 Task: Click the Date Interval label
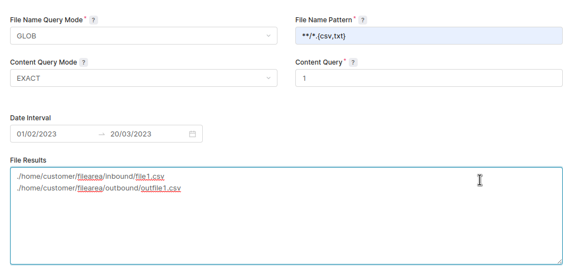(x=31, y=118)
